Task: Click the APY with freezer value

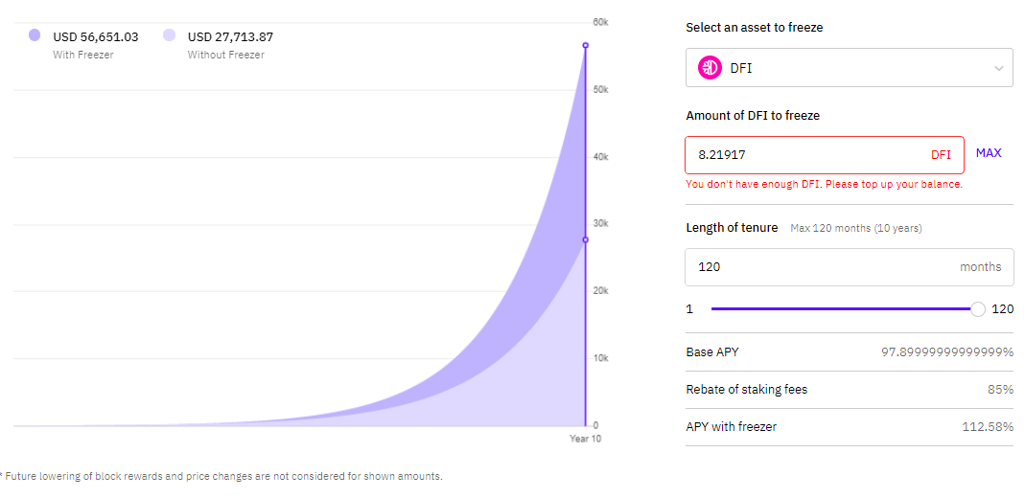Action: pos(988,427)
